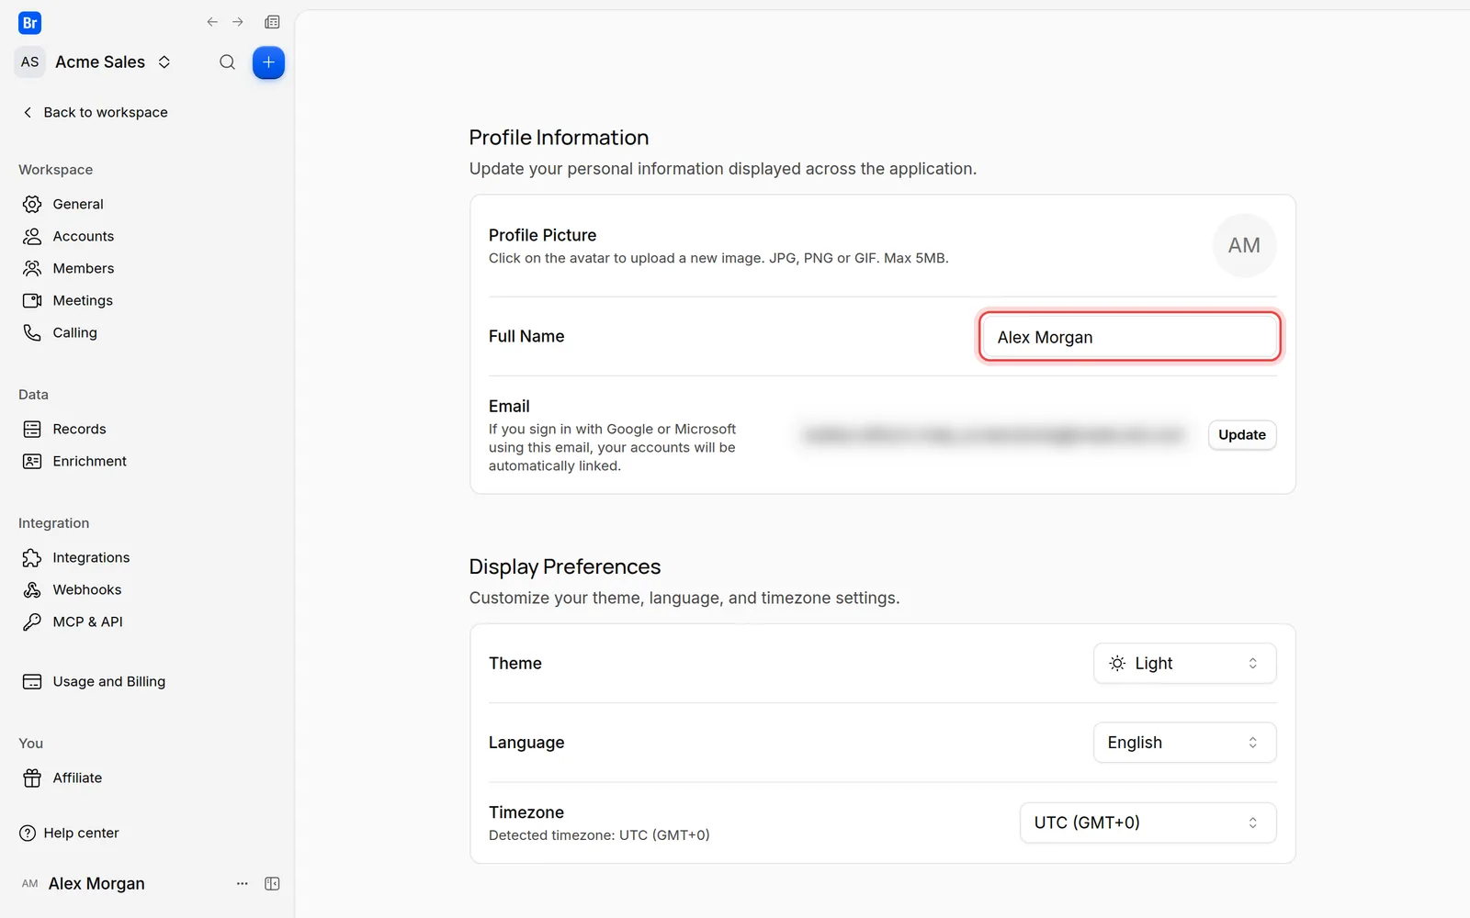Go forward with the right arrow icon

point(238,22)
